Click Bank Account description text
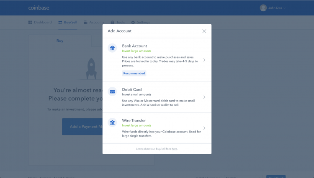Image resolution: width=314 pixels, height=178 pixels. (160, 61)
